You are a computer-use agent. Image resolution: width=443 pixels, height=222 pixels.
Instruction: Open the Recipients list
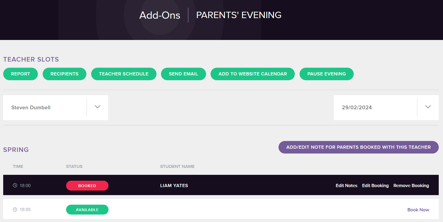click(65, 74)
